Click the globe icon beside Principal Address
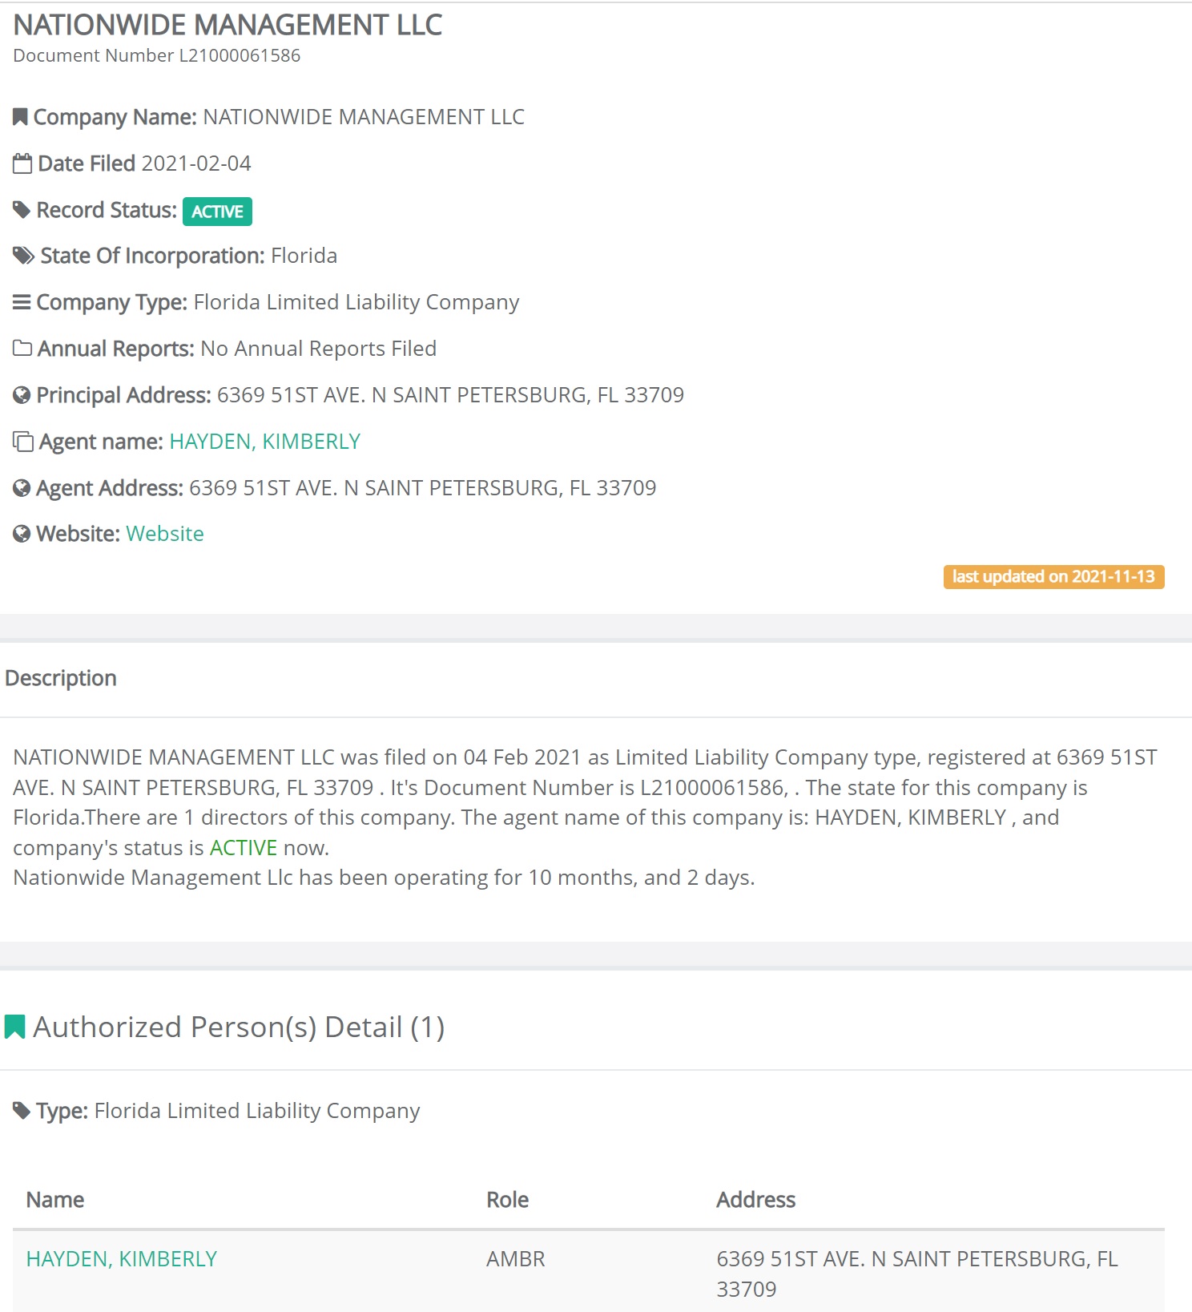Viewport: 1192px width, 1312px height. click(22, 395)
